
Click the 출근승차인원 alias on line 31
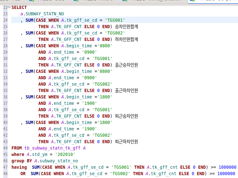tap(126, 65)
